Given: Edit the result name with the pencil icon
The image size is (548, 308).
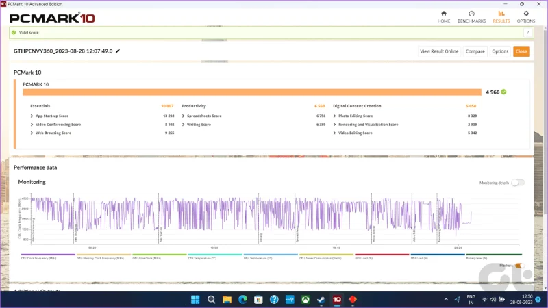Looking at the screenshot, I should click(118, 51).
